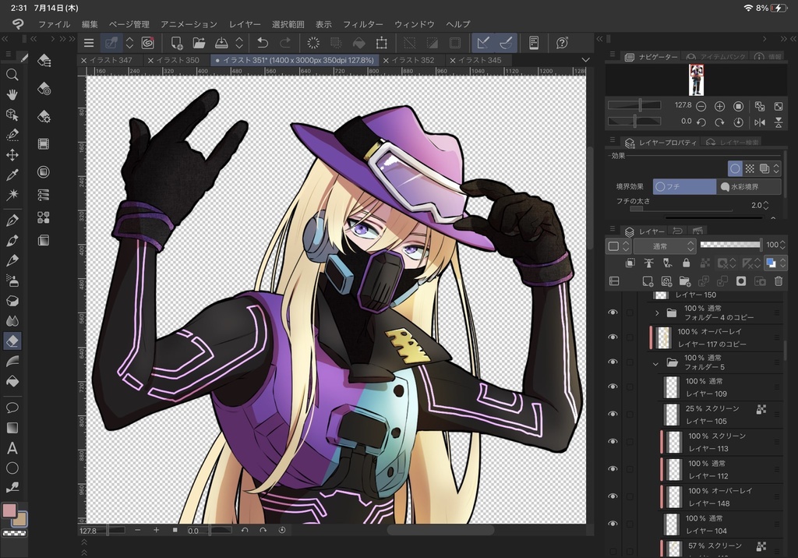Select the Text tool
Viewport: 798px width, 558px height.
tap(12, 448)
